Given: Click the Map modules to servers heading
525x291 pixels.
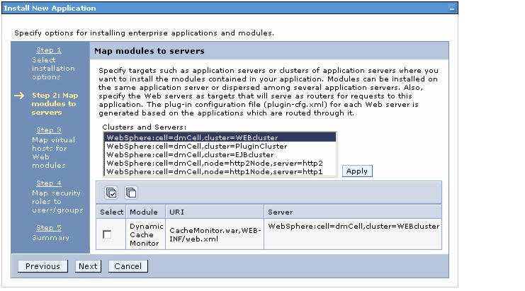Looking at the screenshot, I should click(x=149, y=51).
